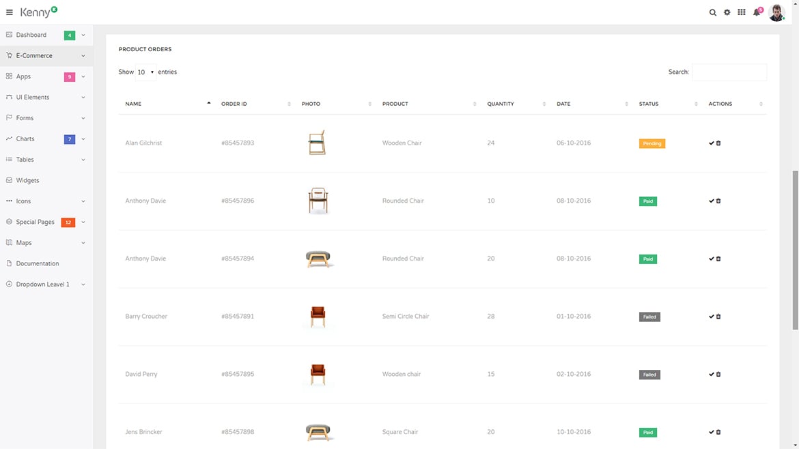Sort table by Status column

point(667,104)
